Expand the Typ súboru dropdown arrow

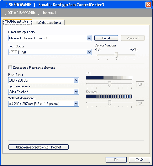89,52
